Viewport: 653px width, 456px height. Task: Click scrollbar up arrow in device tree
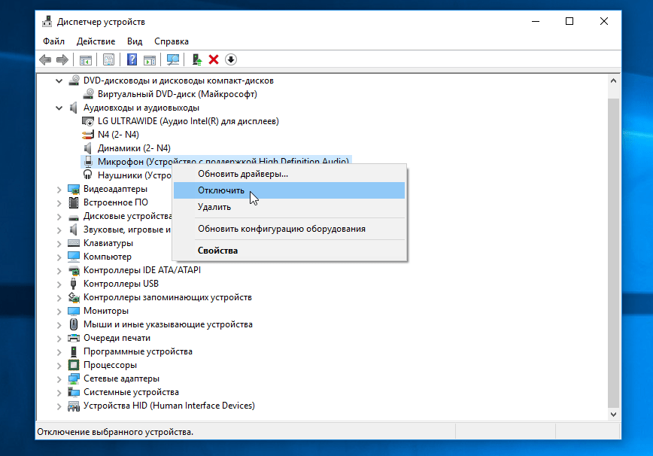[613, 81]
